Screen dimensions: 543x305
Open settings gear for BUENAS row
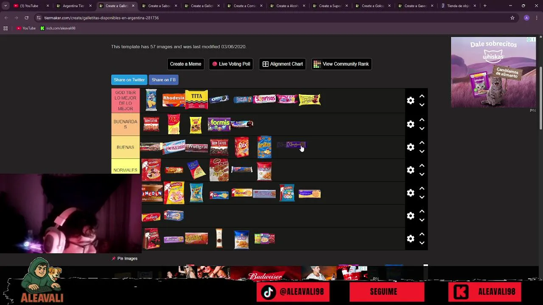410,147
